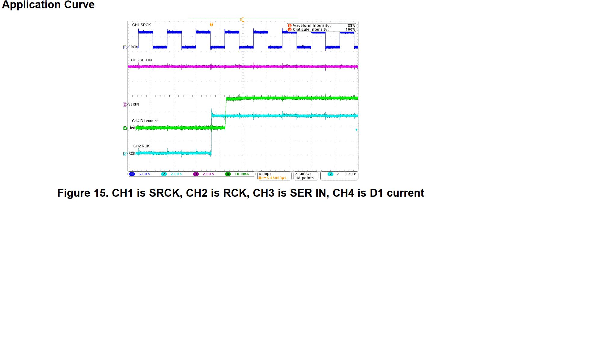Click the acquisition position bracket above graticule
This screenshot has width=613, height=355.
coord(242,20)
